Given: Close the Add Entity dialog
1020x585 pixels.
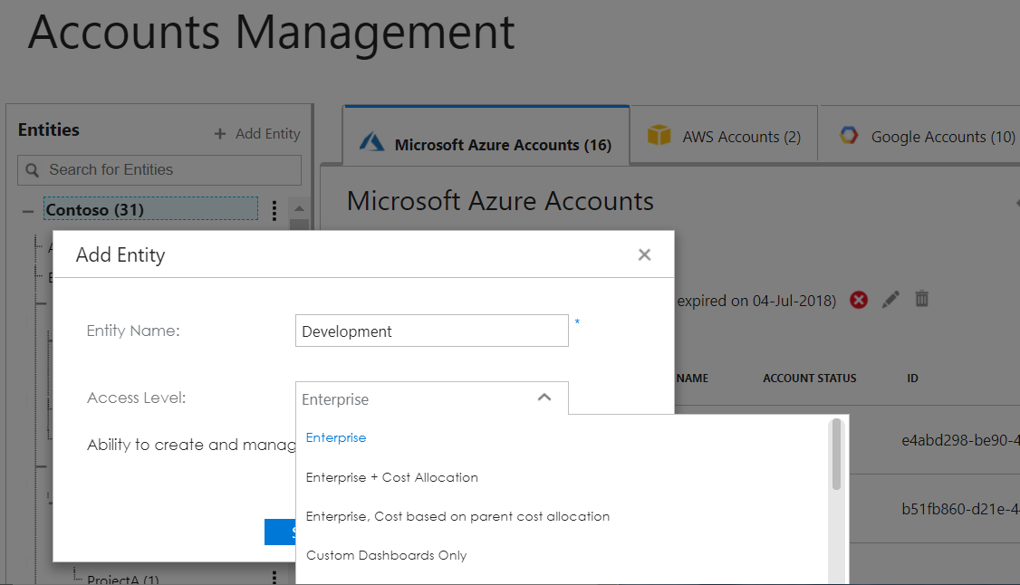Looking at the screenshot, I should (x=644, y=254).
